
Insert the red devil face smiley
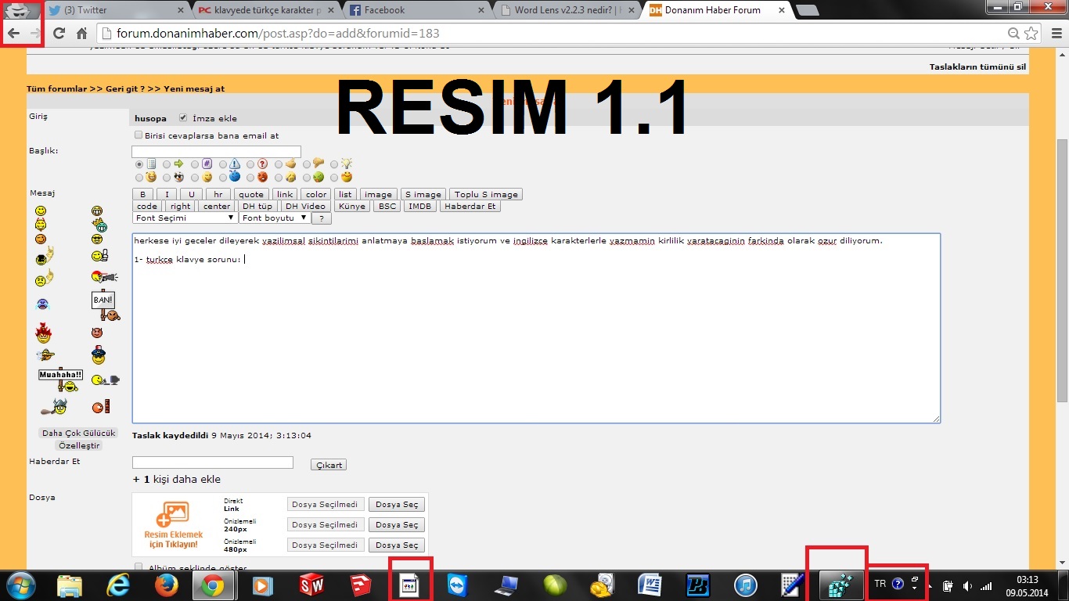coord(97,333)
